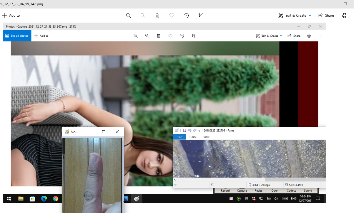Open the crop tool in the top toolbar
354x213 pixels.
pos(201,16)
